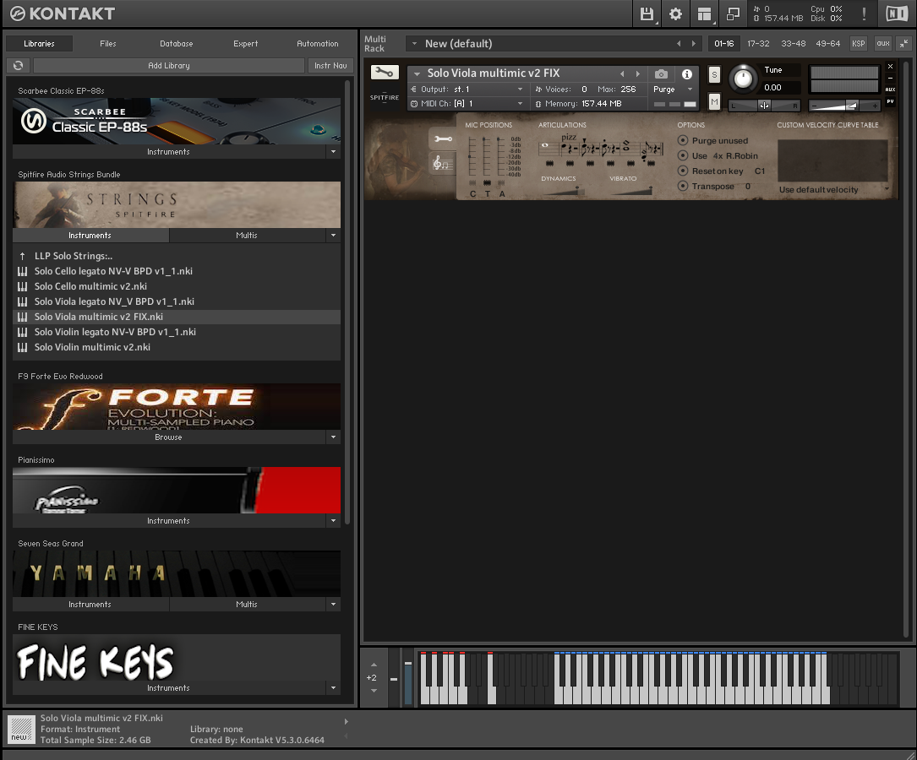Shift keyboard octave down arrow
The image size is (917, 760).
pyautogui.click(x=374, y=691)
